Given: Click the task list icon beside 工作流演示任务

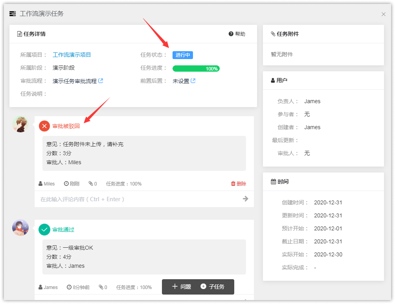Looking at the screenshot, I should click(13, 14).
